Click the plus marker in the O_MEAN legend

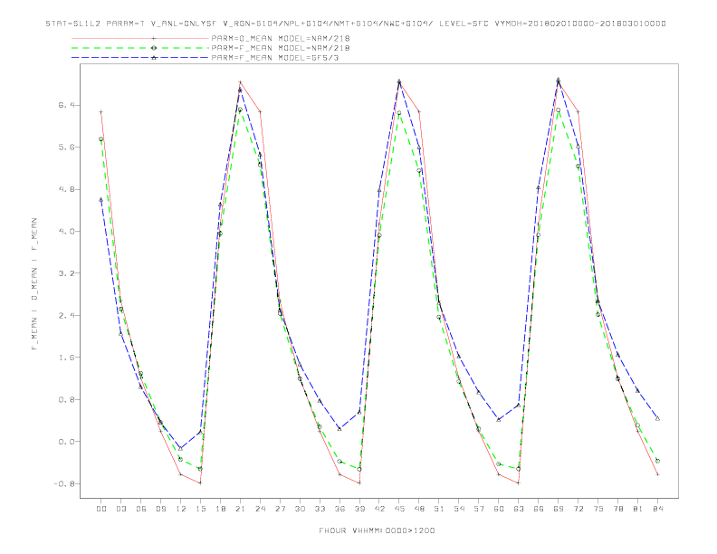pyautogui.click(x=154, y=38)
